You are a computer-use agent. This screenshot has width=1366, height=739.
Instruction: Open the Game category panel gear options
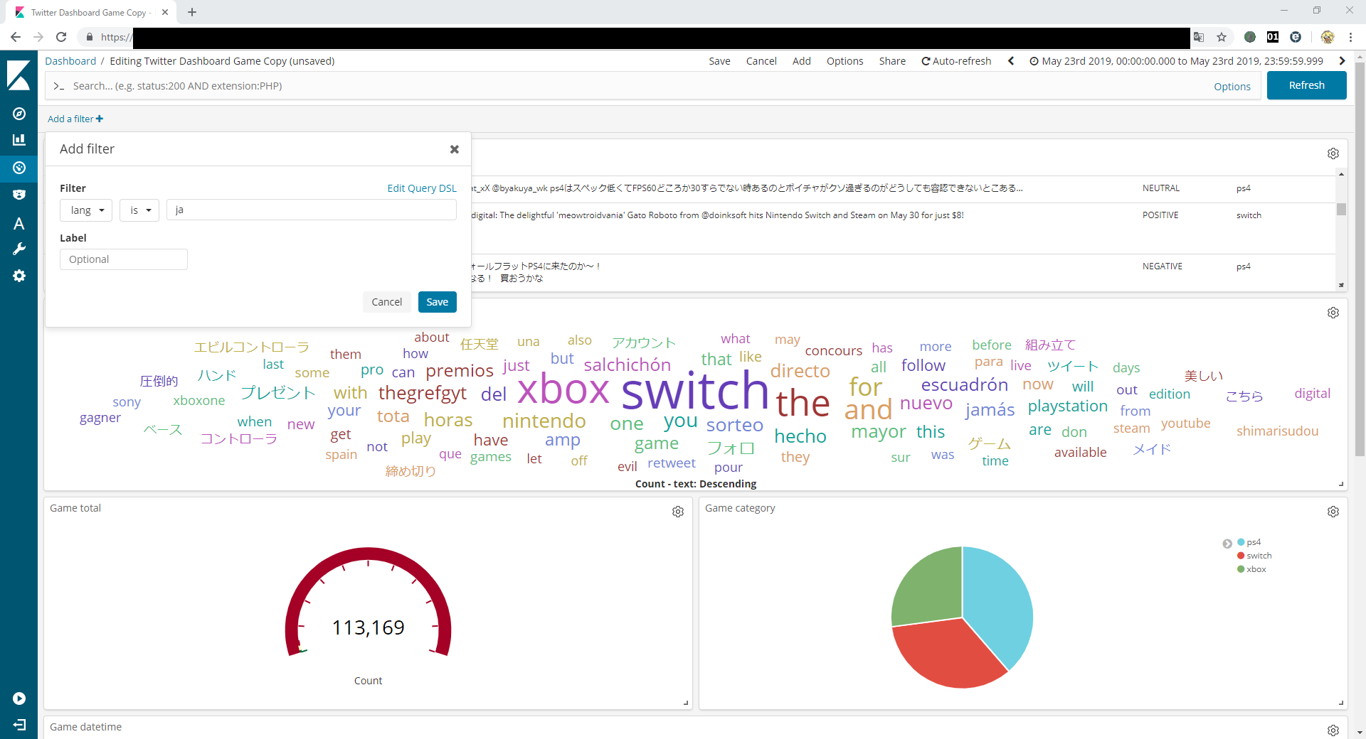pos(1333,512)
